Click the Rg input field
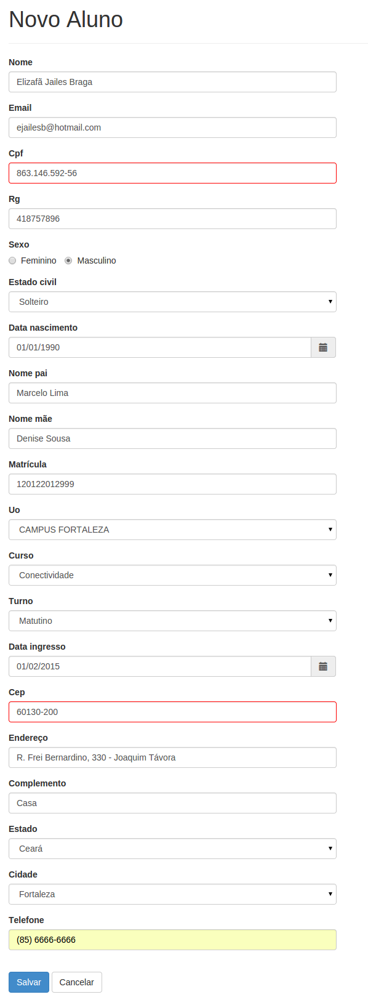 click(172, 219)
